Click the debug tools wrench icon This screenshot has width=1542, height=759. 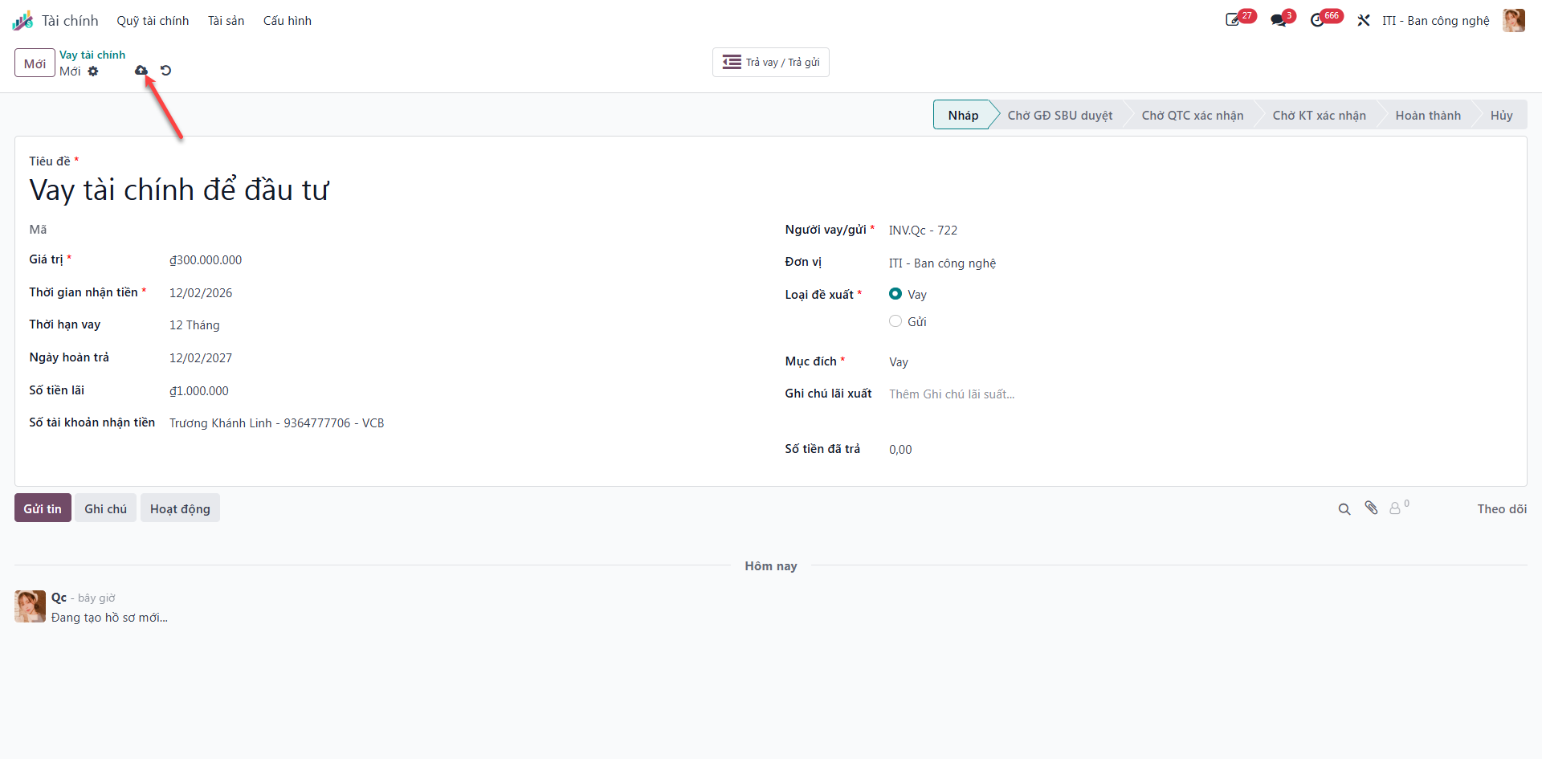1364,21
